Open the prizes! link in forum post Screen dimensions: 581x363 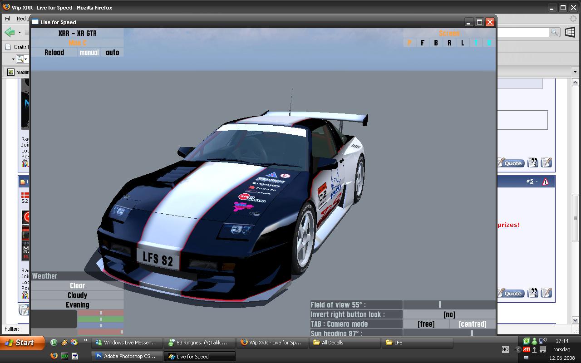[x=509, y=225]
